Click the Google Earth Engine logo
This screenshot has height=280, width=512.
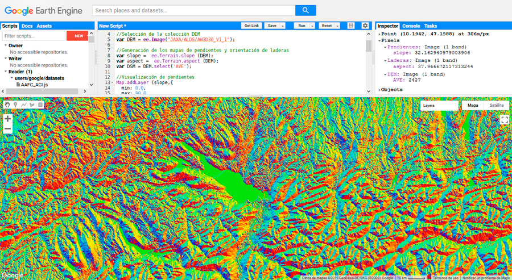[43, 11]
